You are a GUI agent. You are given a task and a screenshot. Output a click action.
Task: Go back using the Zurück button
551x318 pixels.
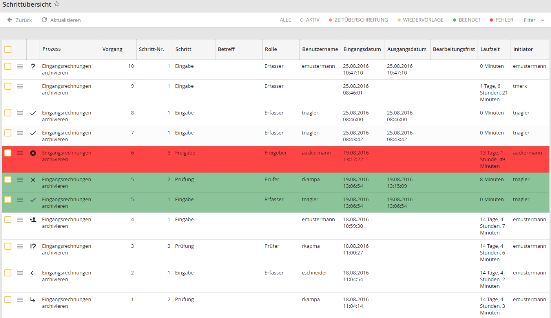20,20
